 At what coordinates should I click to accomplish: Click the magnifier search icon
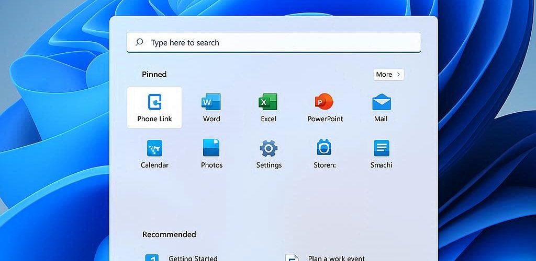139,42
